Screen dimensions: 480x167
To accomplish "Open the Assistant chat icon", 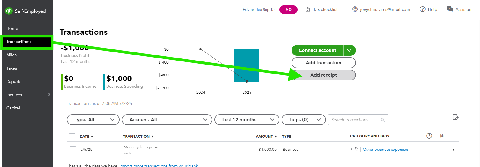I will (450, 9).
